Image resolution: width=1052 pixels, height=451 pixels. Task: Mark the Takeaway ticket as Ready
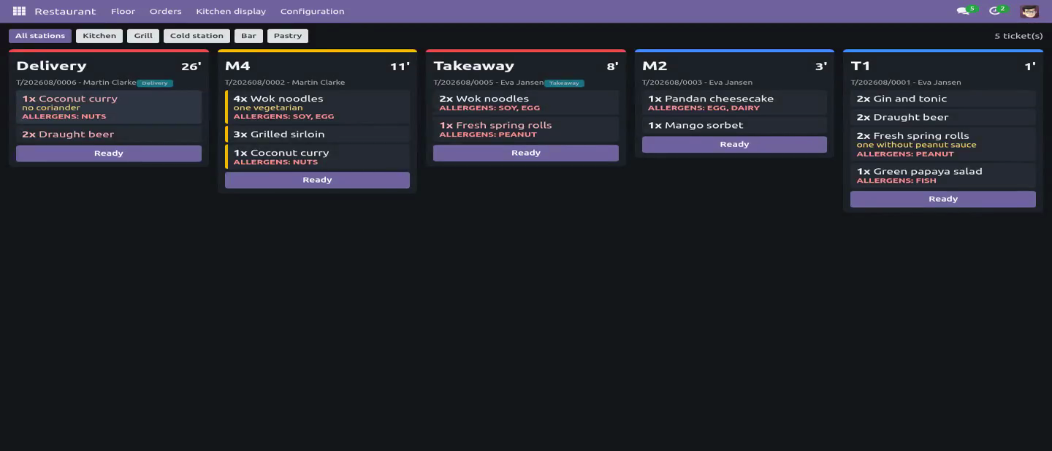point(526,153)
